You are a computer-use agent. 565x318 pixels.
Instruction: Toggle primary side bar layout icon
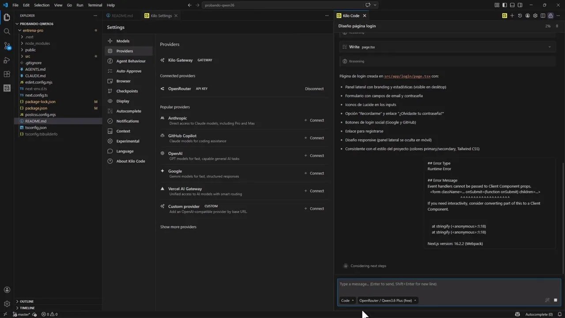(505, 5)
